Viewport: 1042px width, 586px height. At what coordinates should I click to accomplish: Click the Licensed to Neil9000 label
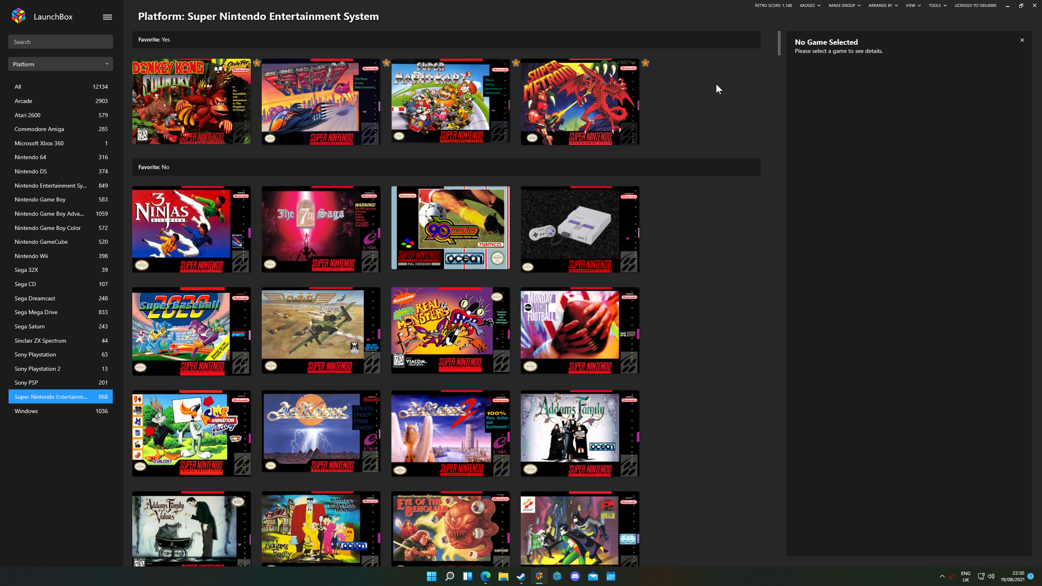(975, 5)
